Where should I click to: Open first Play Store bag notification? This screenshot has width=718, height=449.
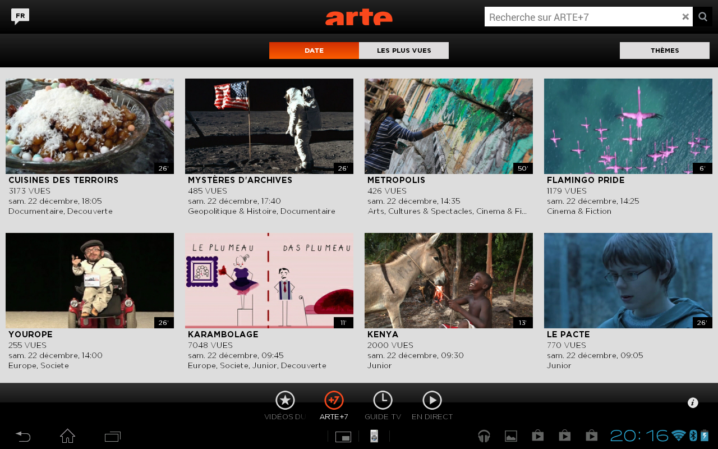click(x=538, y=436)
